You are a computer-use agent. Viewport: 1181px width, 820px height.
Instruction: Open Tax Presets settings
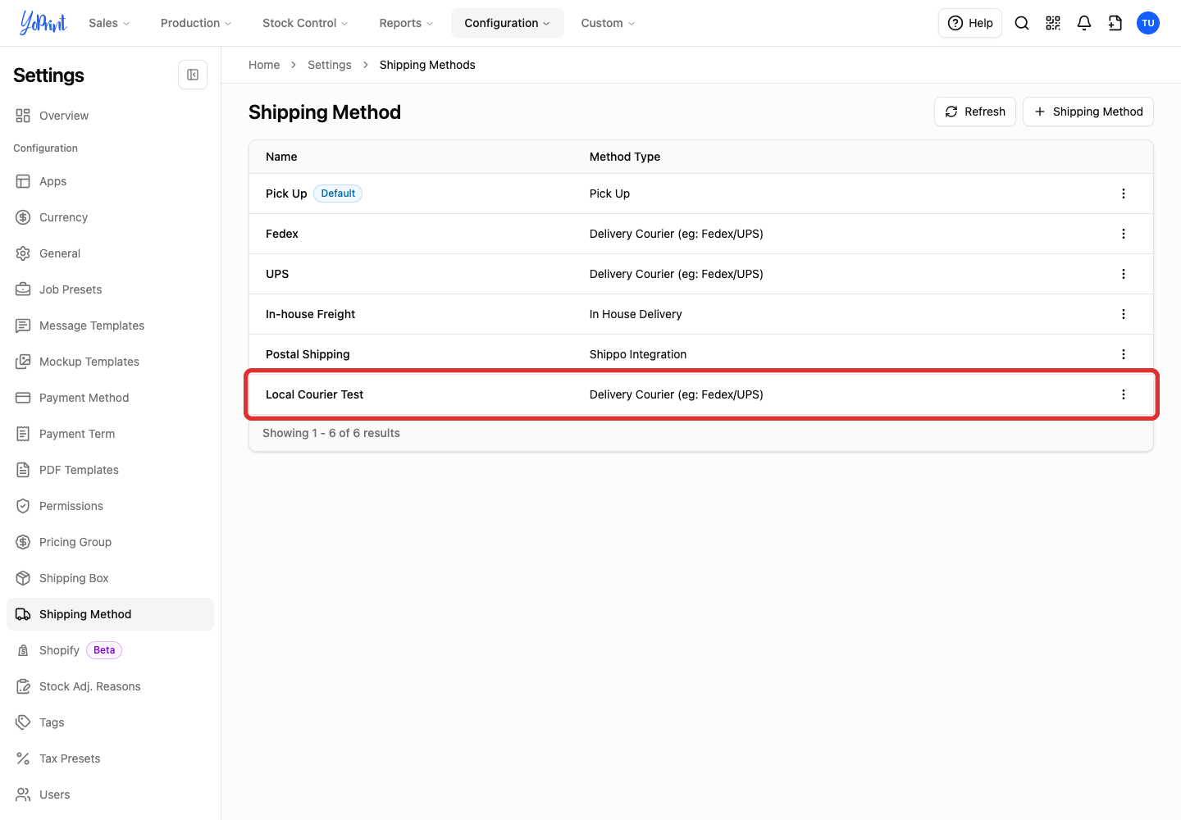110,758
